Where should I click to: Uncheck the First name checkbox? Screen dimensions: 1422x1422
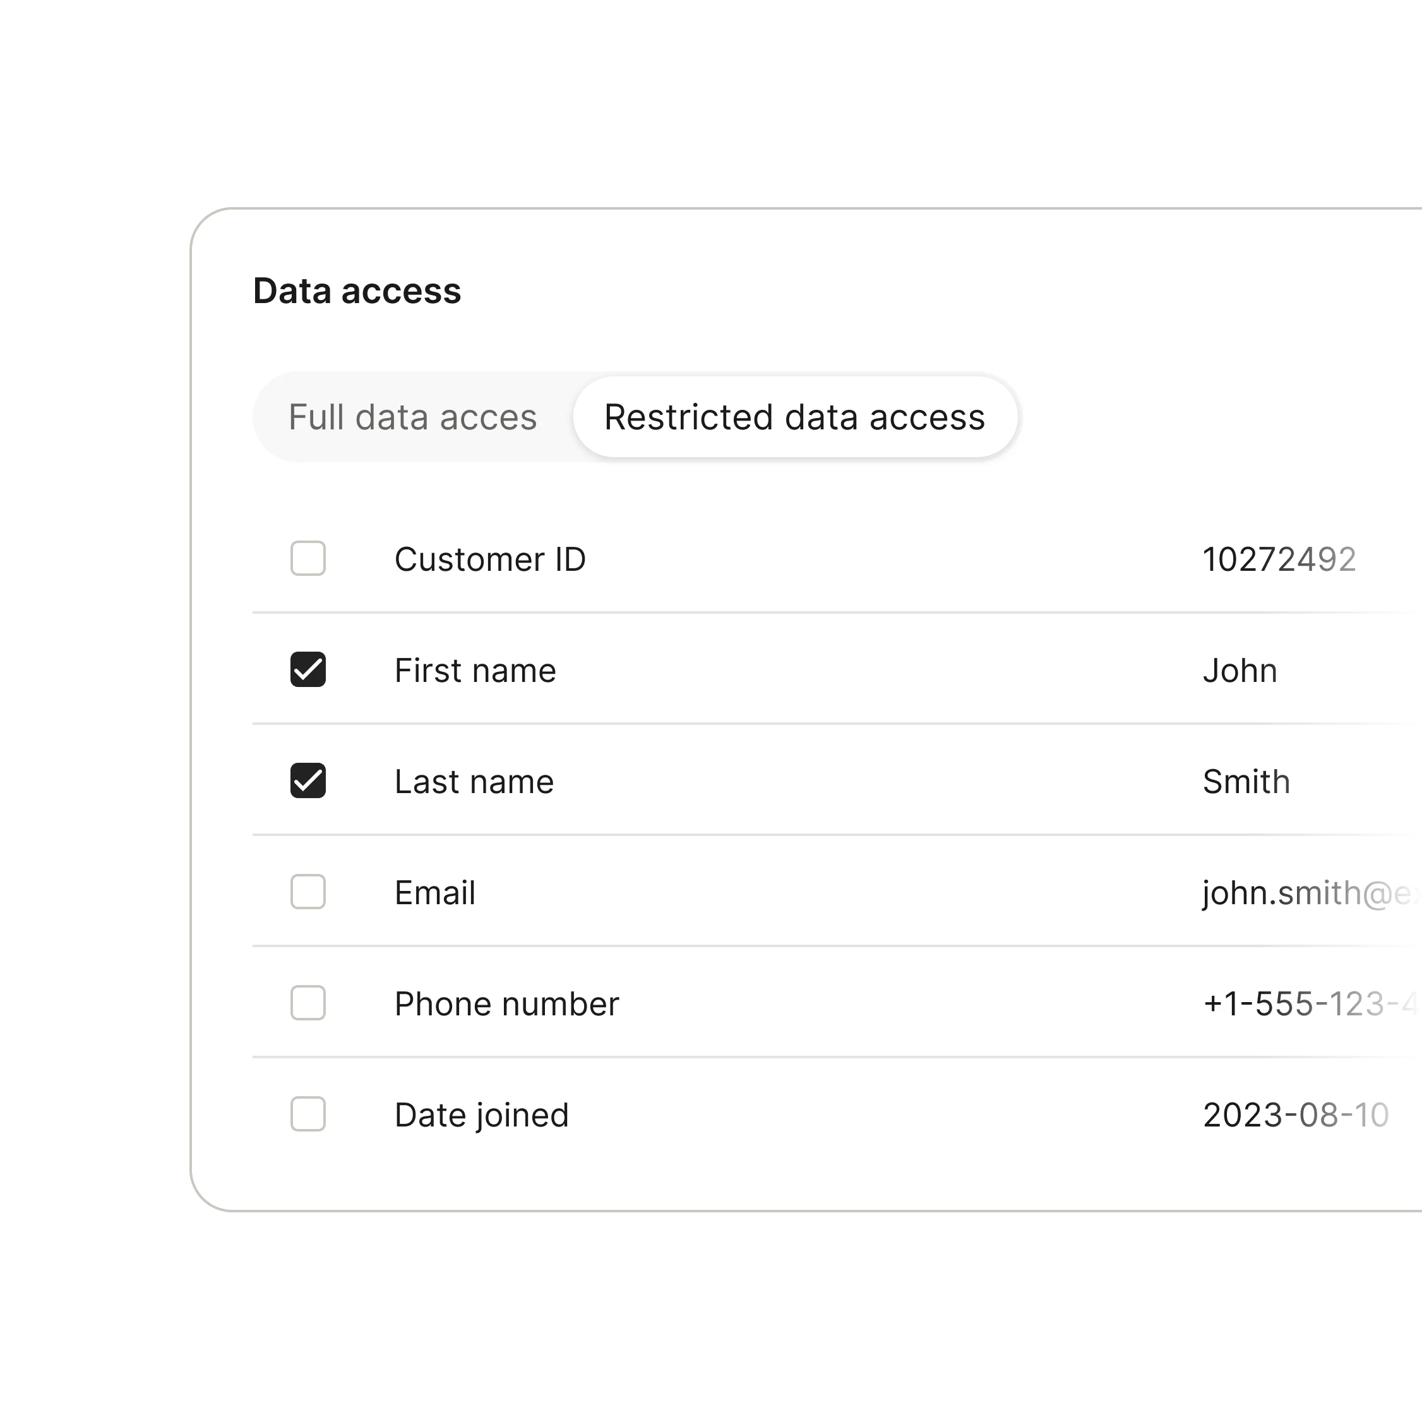click(x=308, y=670)
